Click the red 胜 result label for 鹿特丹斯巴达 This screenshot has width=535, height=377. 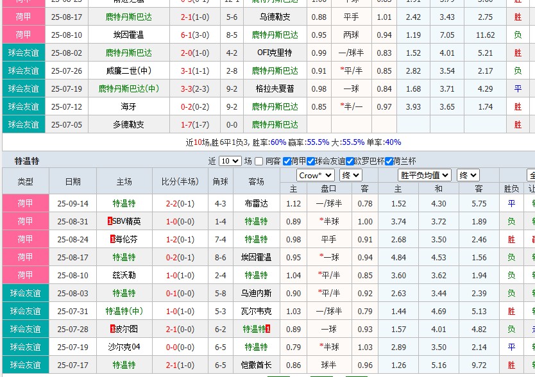pyautogui.click(x=518, y=16)
